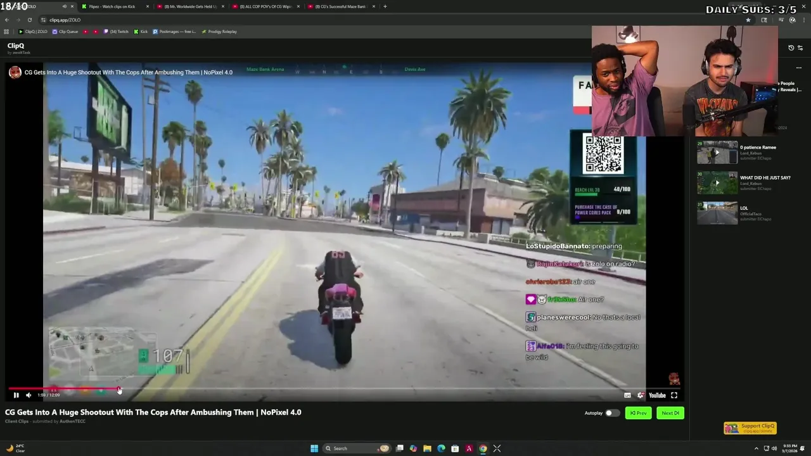Open the 'Postimages' bookmark
The width and height of the screenshot is (811, 456).
(x=174, y=32)
